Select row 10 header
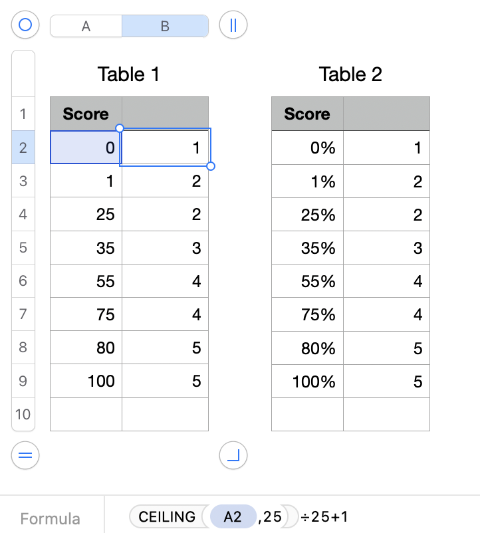Screen dimensions: 480x533 [23, 414]
